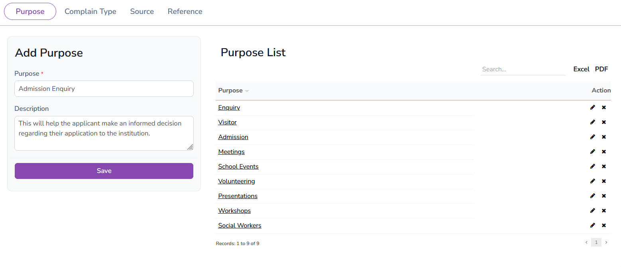The height and width of the screenshot is (267, 621).
Task: Delete the Social Workers purpose entry
Action: coord(604,225)
